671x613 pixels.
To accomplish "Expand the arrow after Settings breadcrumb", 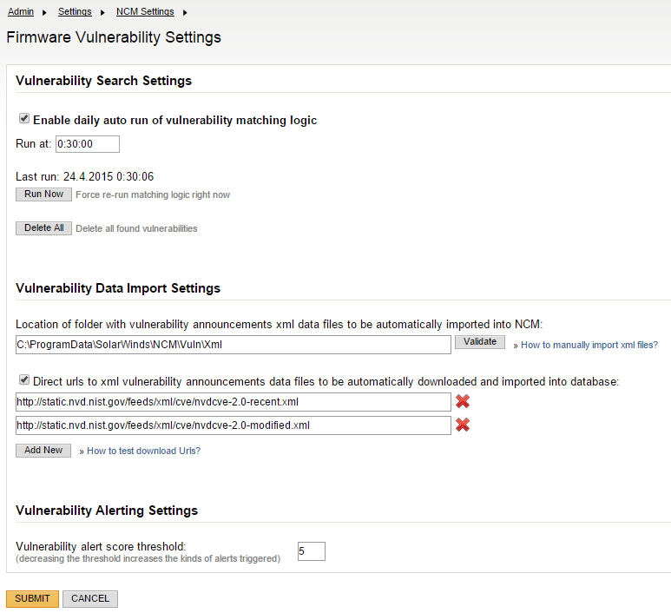I will [103, 12].
